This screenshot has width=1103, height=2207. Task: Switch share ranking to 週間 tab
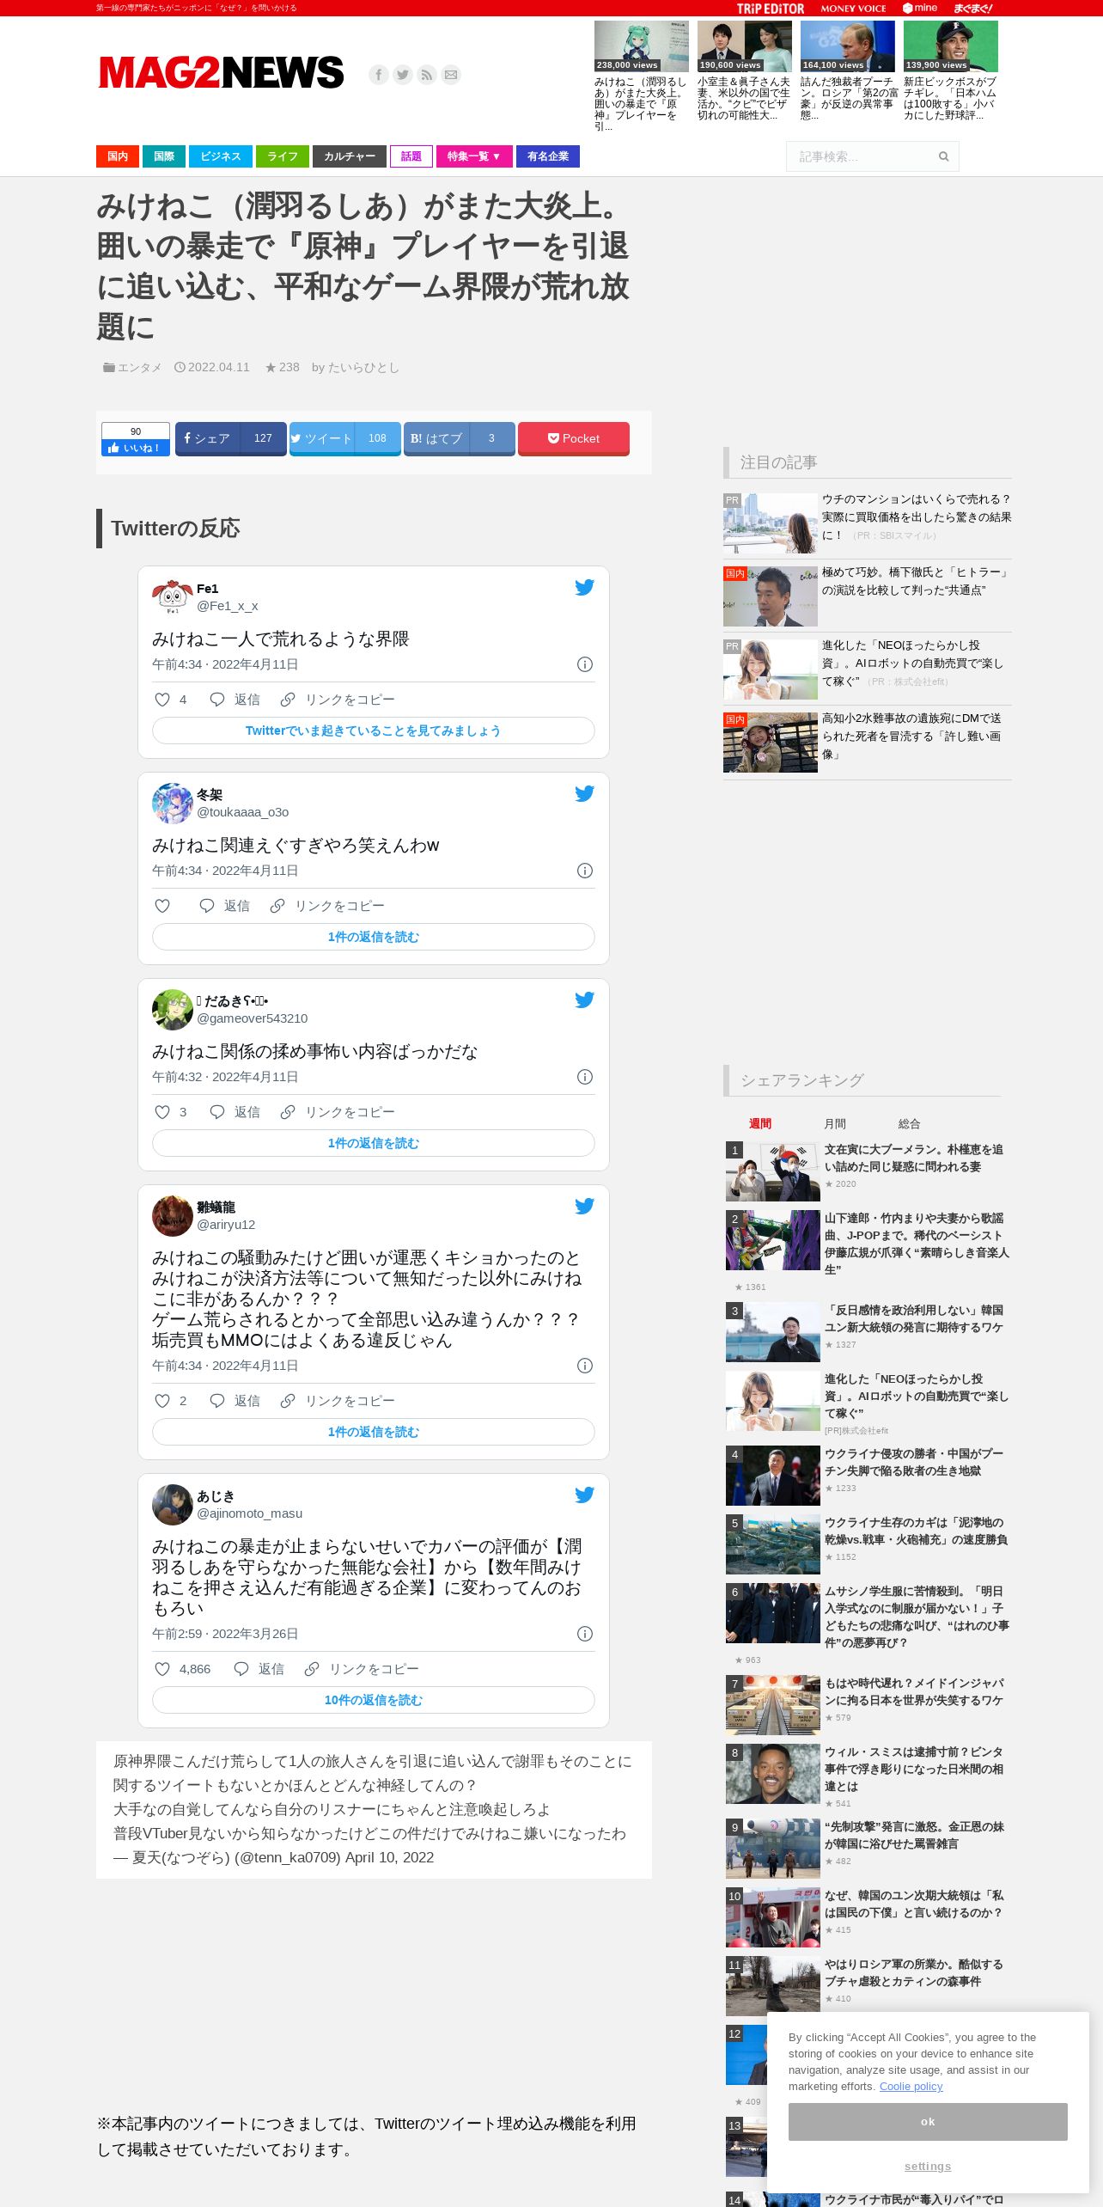pyautogui.click(x=760, y=1123)
